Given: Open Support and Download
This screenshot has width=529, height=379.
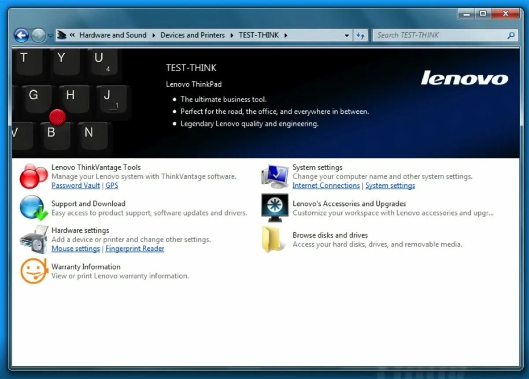Looking at the screenshot, I should click(x=88, y=204).
